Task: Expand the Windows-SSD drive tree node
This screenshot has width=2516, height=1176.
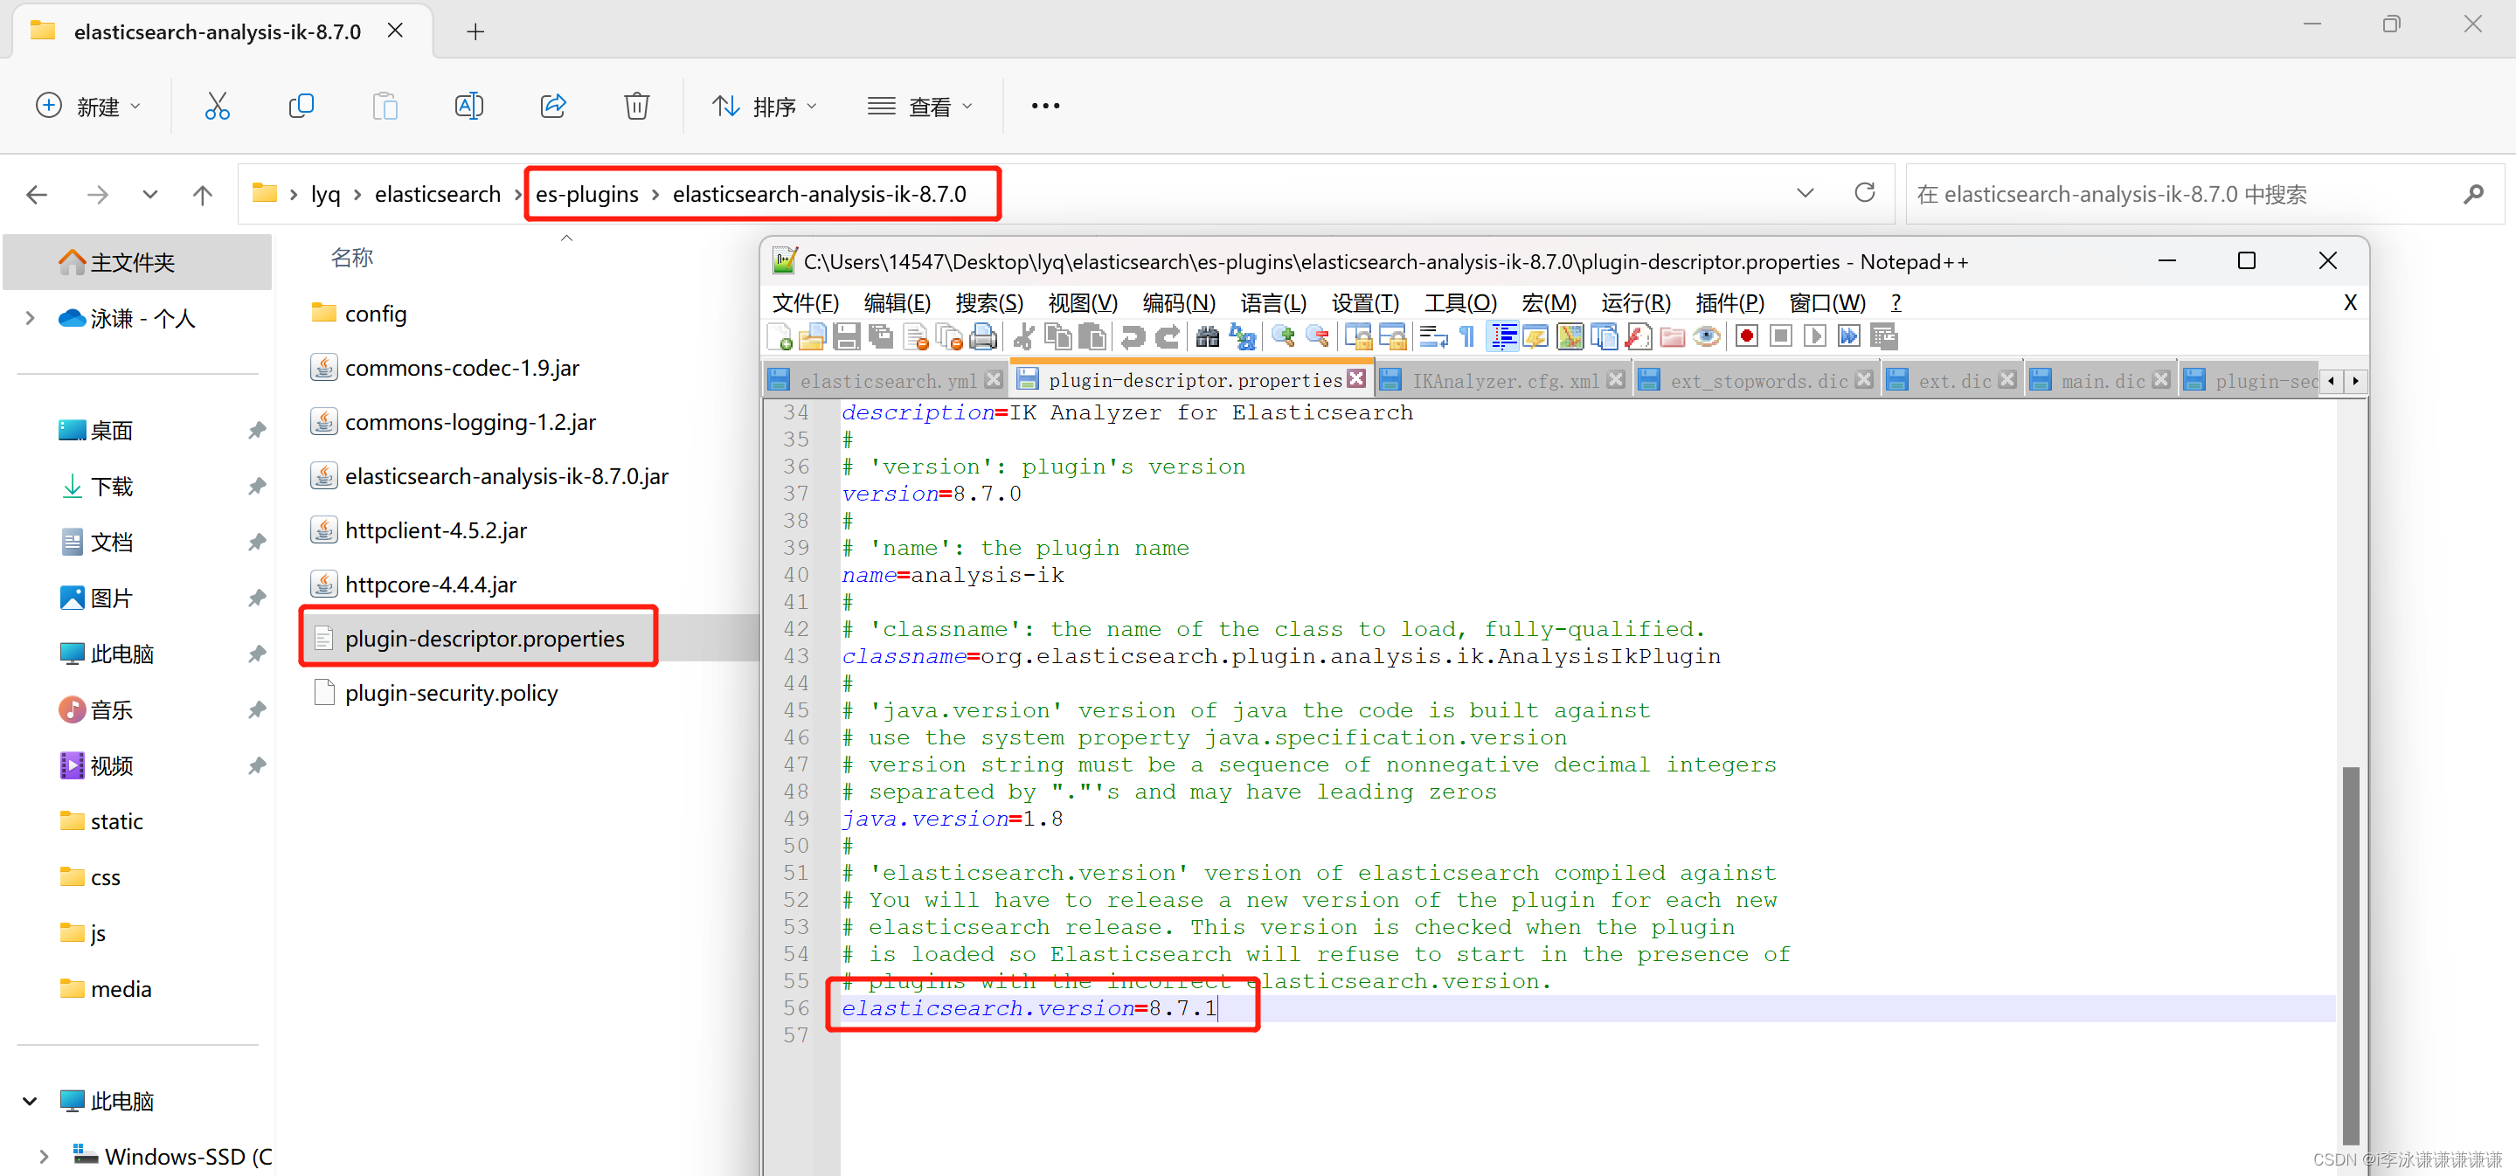Action: click(x=43, y=1157)
